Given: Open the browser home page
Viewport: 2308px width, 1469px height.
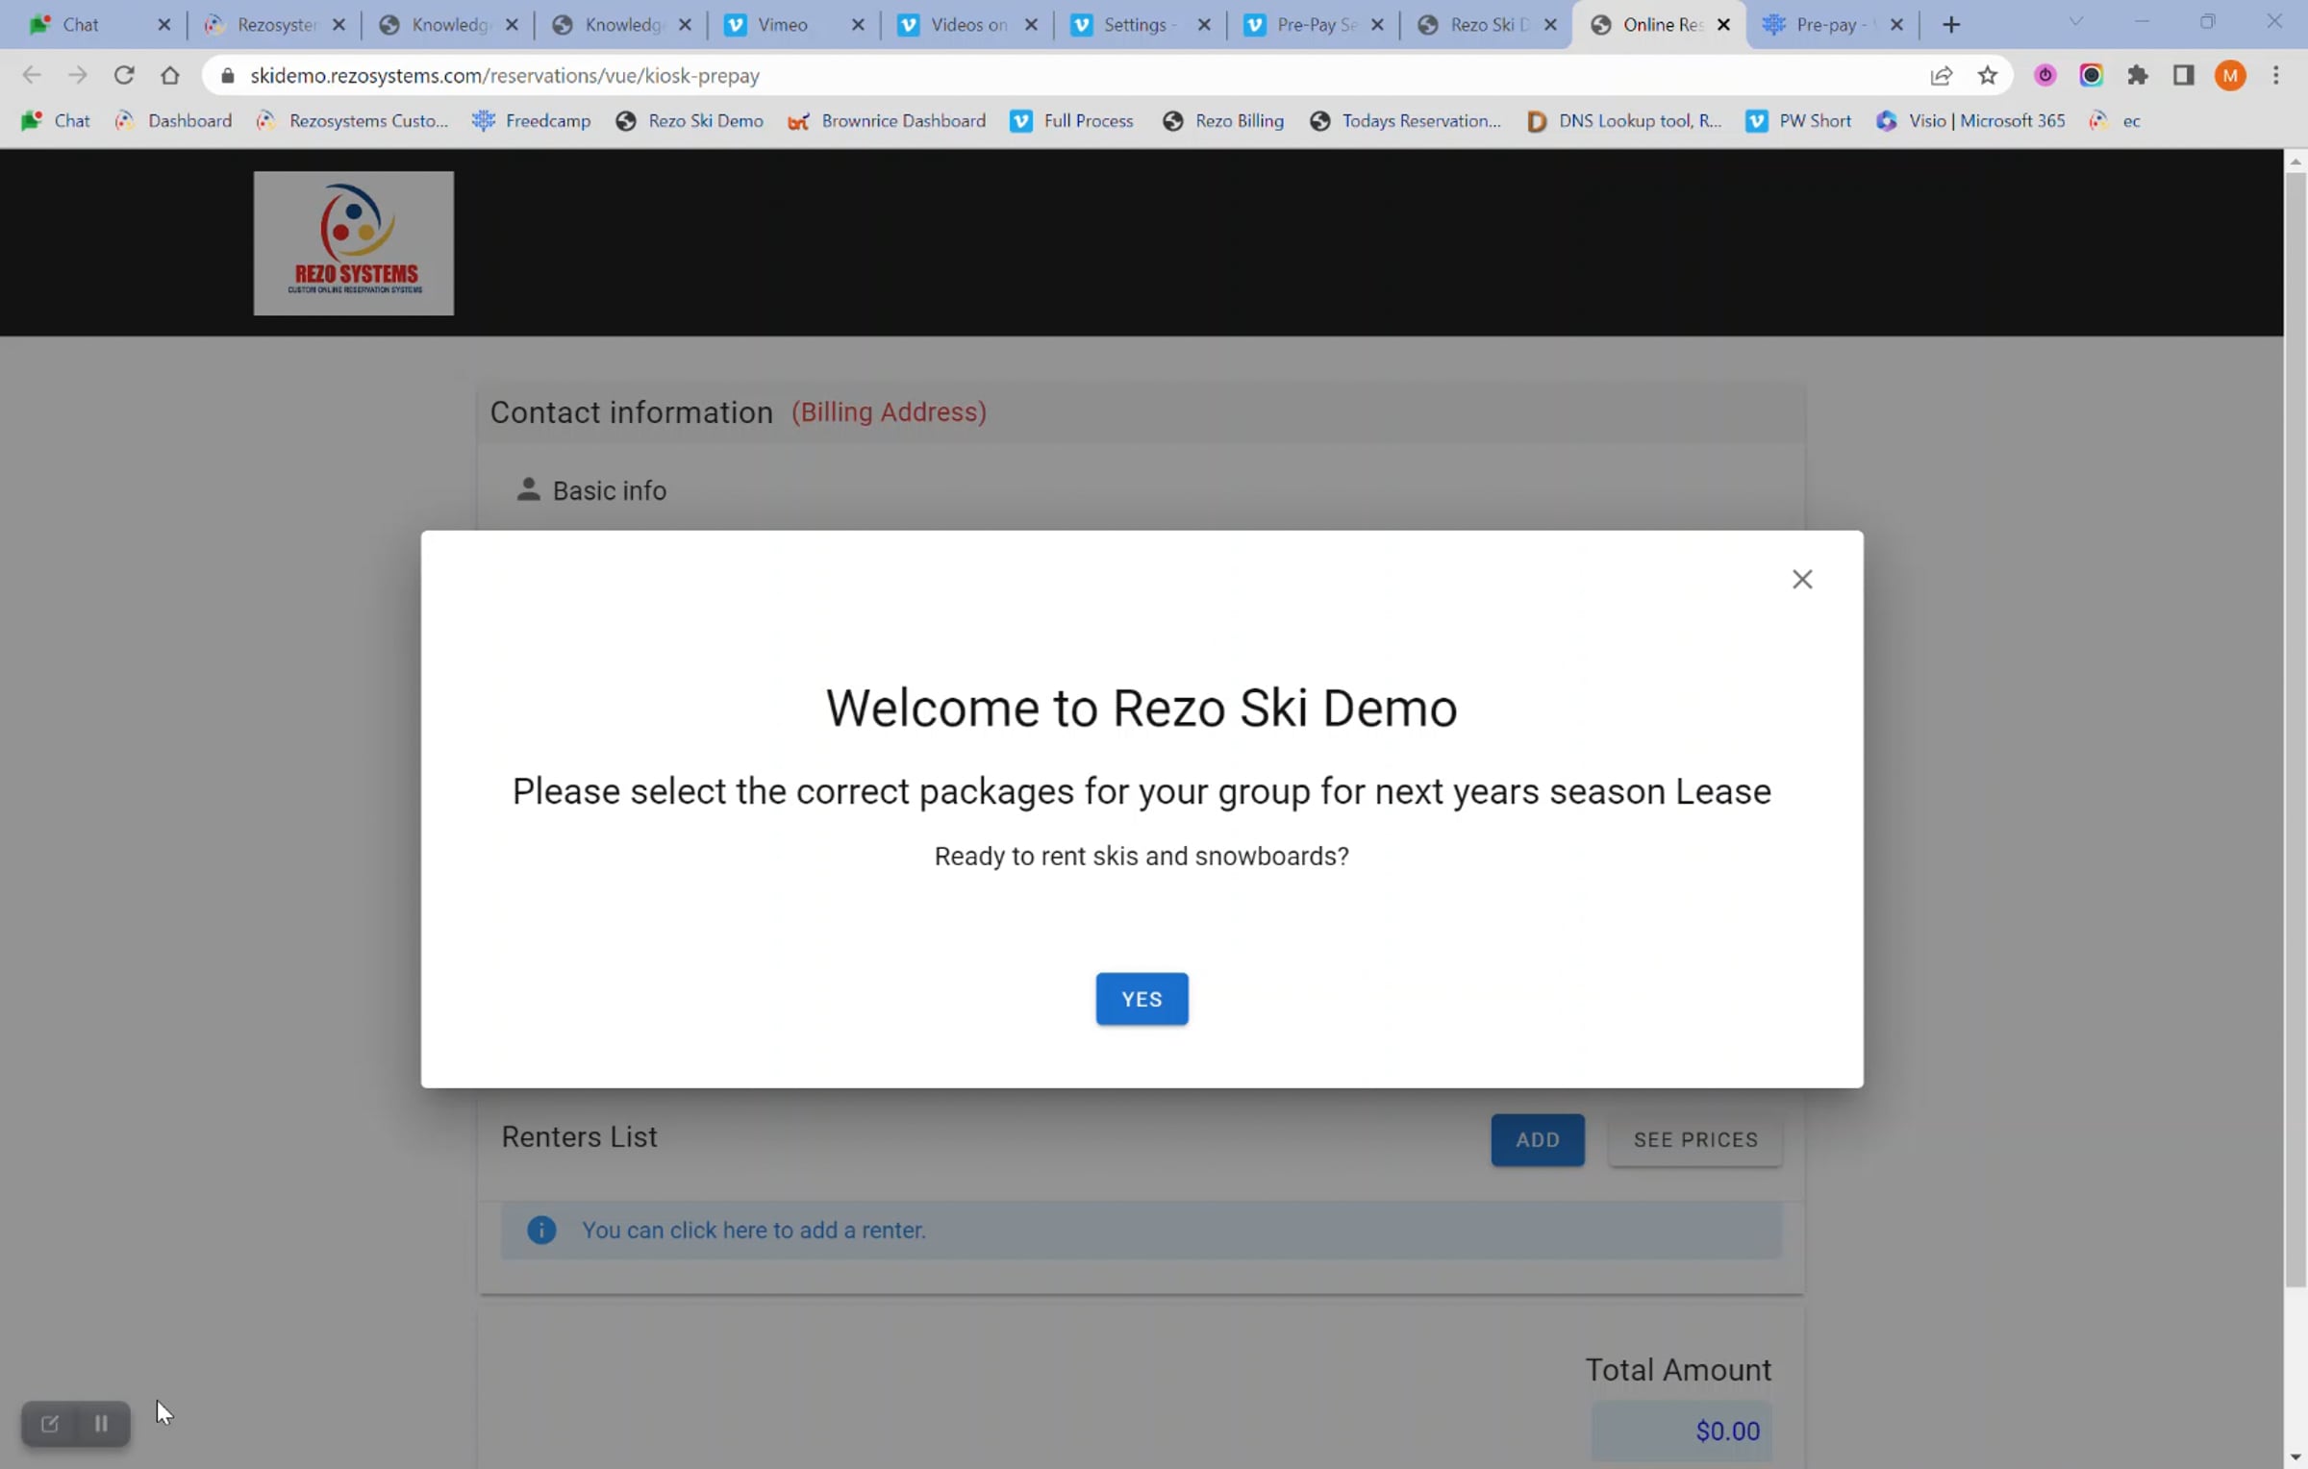Looking at the screenshot, I should pos(170,75).
